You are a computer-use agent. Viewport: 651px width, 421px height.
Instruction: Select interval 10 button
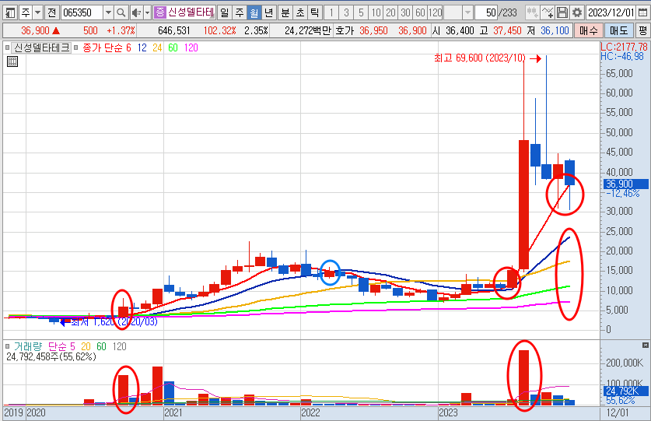(x=376, y=13)
